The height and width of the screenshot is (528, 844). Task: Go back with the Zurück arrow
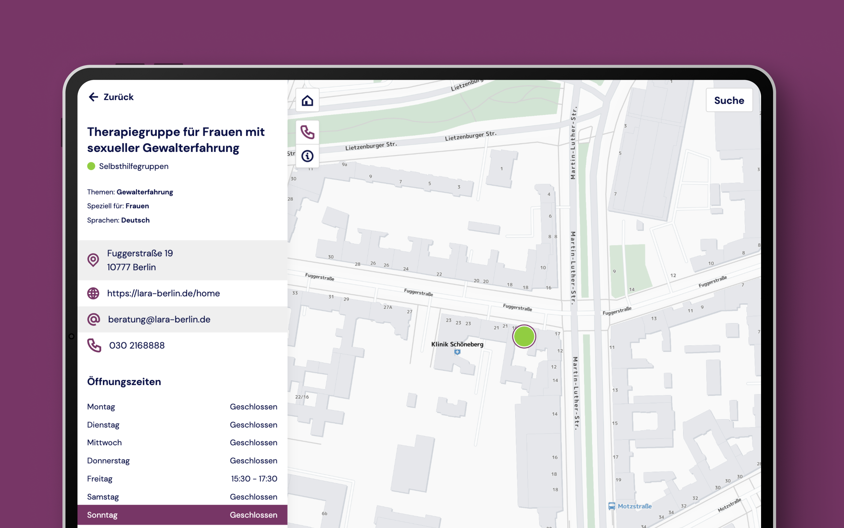93,97
